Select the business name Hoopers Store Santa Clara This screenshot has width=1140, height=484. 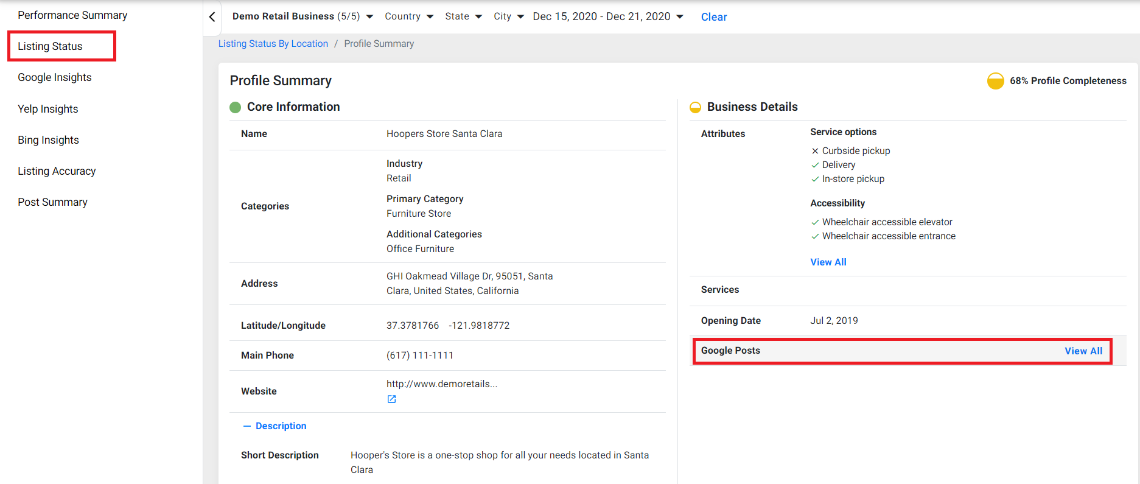pyautogui.click(x=444, y=134)
